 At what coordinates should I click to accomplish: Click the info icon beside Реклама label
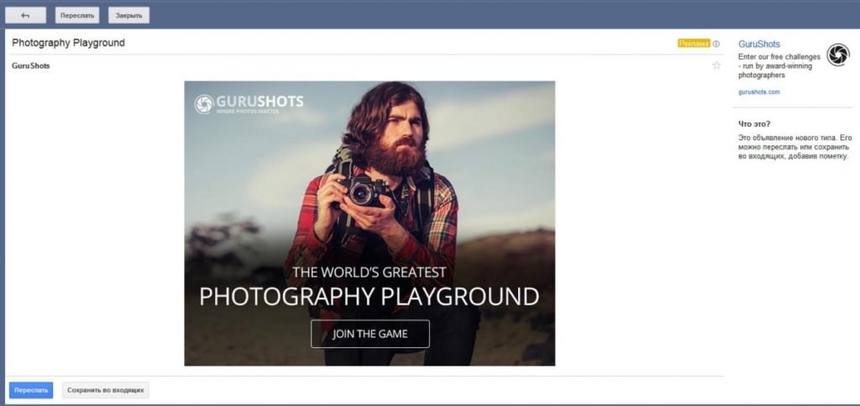point(716,44)
